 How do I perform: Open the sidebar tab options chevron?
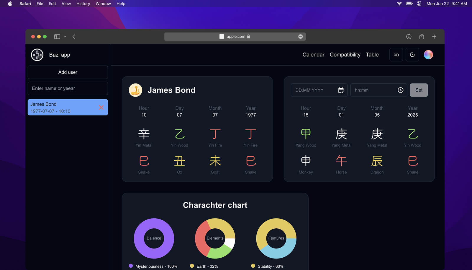65,37
